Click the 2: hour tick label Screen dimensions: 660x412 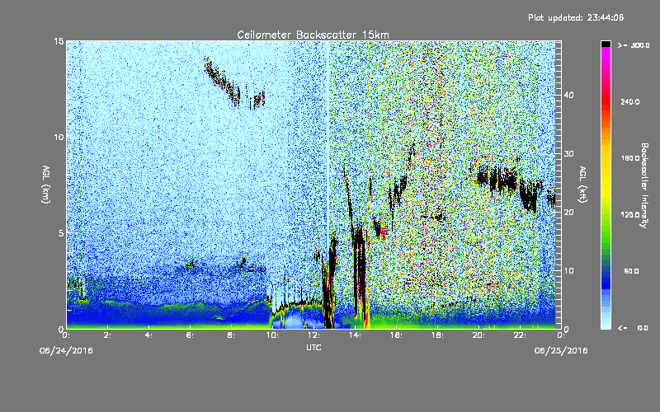(x=107, y=335)
